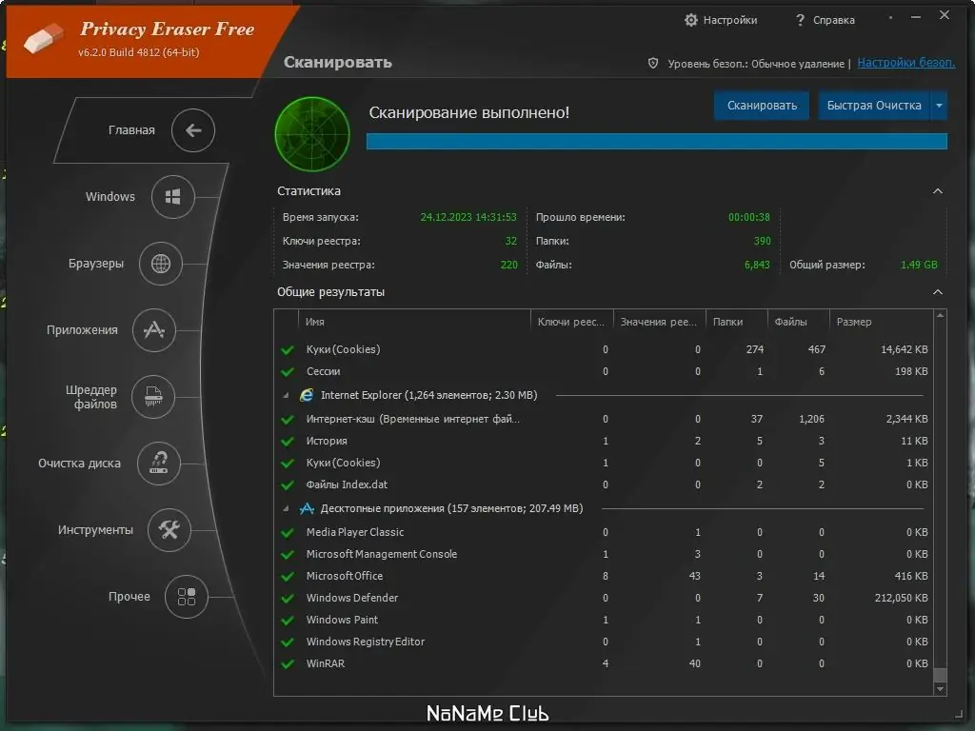Open the Очистка диска drive icon
The height and width of the screenshot is (731, 975).
point(159,464)
